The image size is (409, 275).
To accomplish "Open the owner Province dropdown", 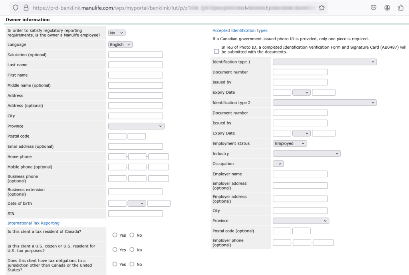I will pyautogui.click(x=136, y=126).
